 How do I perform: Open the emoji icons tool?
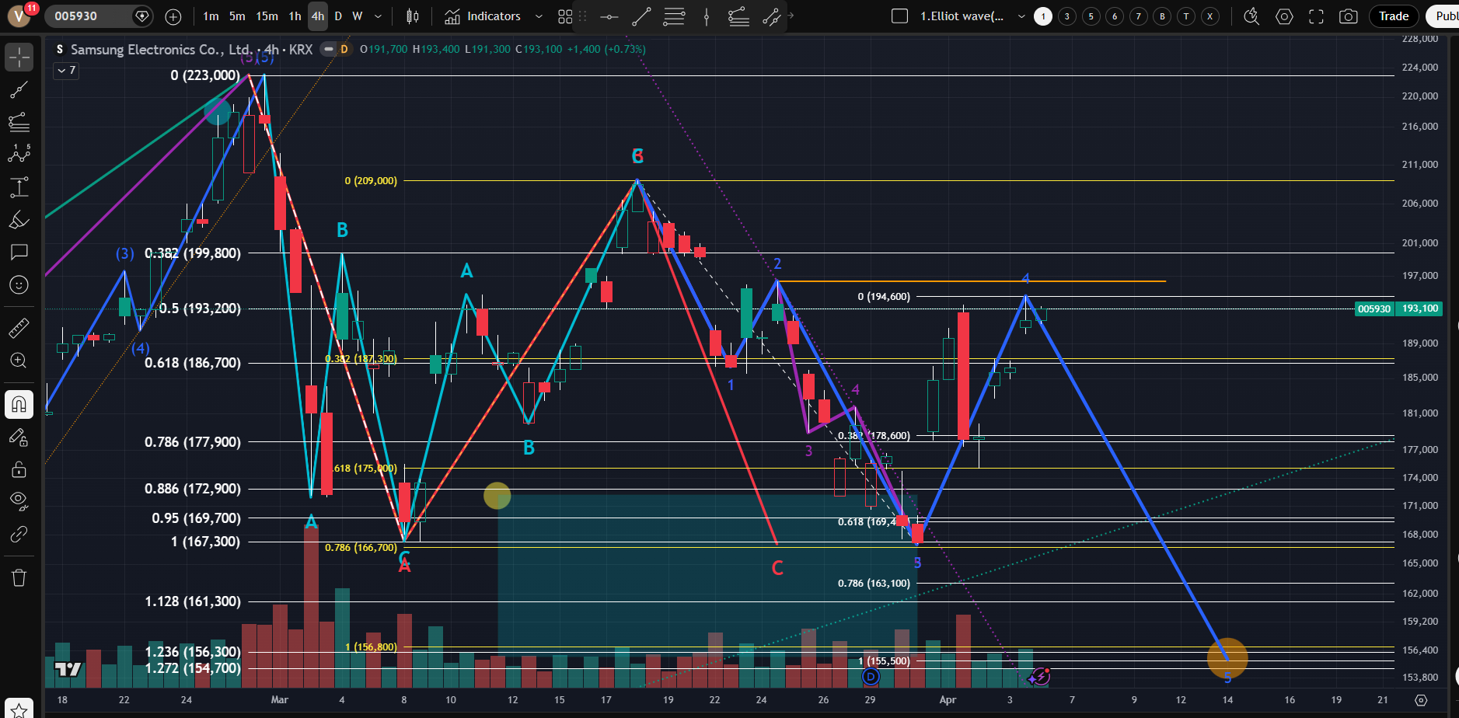(19, 285)
